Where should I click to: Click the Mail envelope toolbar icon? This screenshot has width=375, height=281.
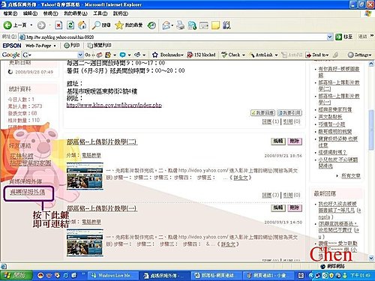click(x=166, y=25)
